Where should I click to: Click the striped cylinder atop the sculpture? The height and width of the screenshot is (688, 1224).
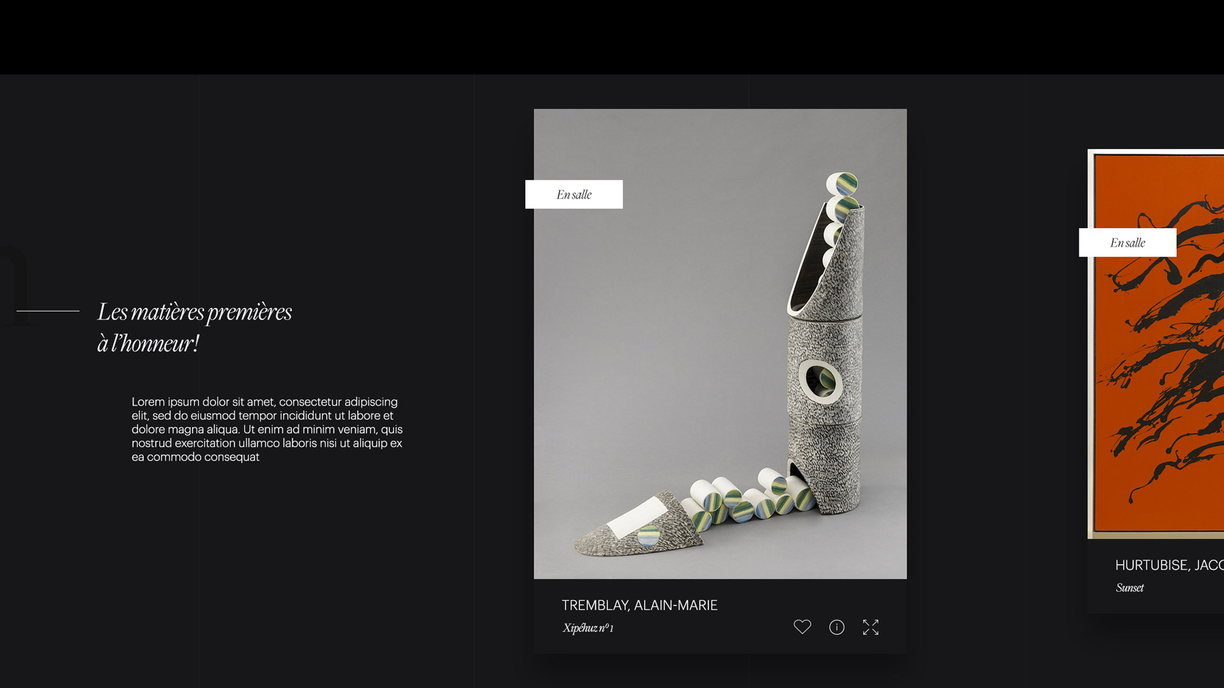point(842,184)
